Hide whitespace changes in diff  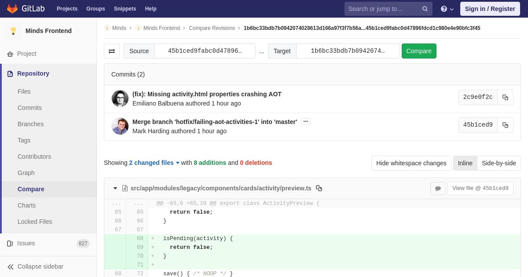411,163
